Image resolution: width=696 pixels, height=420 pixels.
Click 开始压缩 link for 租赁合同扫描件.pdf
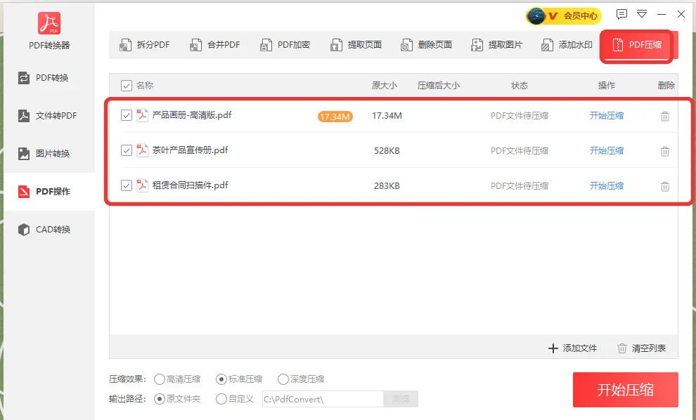point(606,186)
